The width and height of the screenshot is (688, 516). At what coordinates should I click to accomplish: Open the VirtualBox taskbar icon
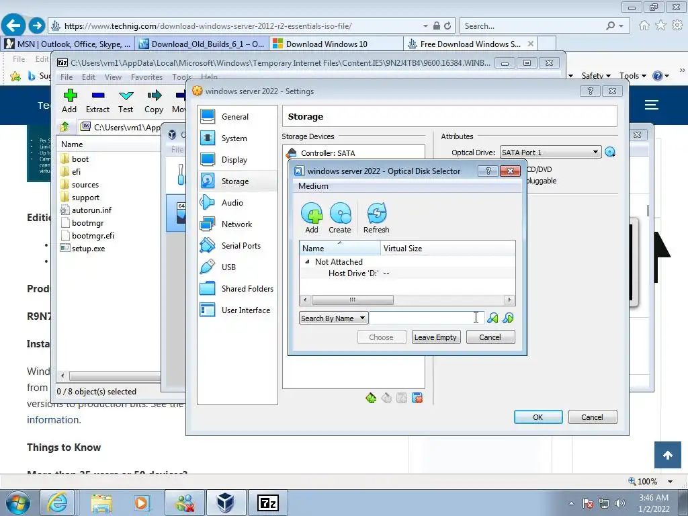[226, 503]
